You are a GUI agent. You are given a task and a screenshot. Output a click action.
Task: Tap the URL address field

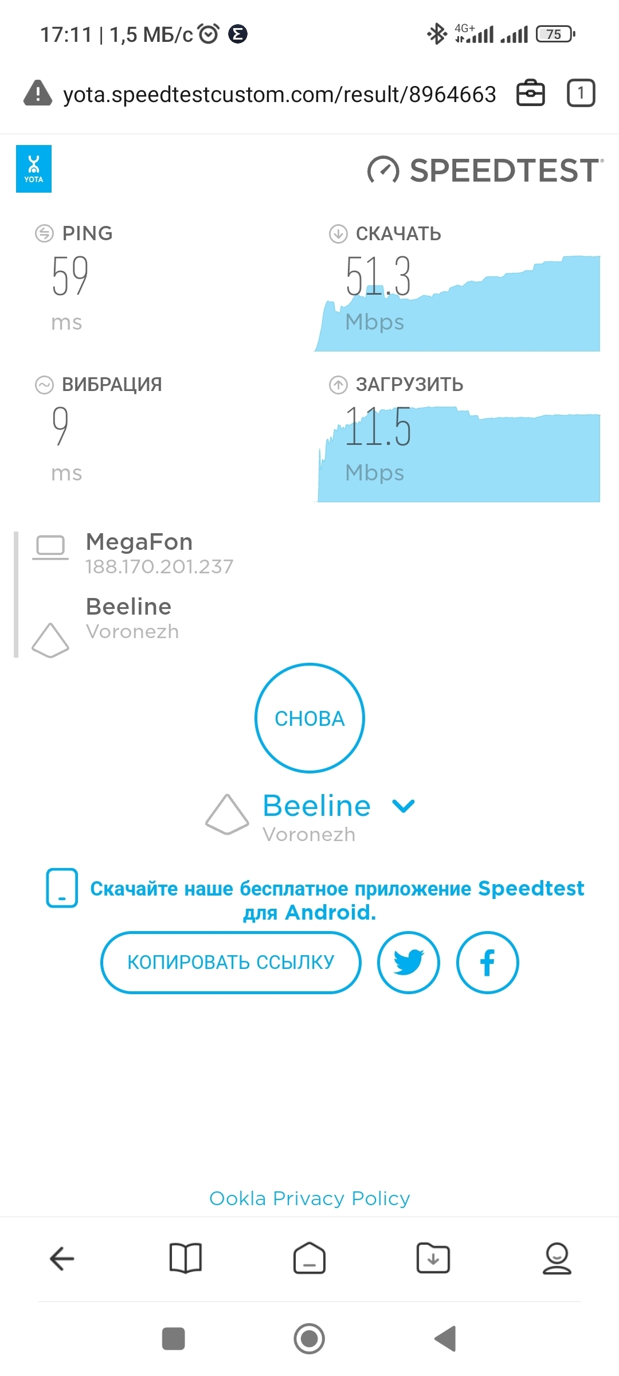click(279, 94)
